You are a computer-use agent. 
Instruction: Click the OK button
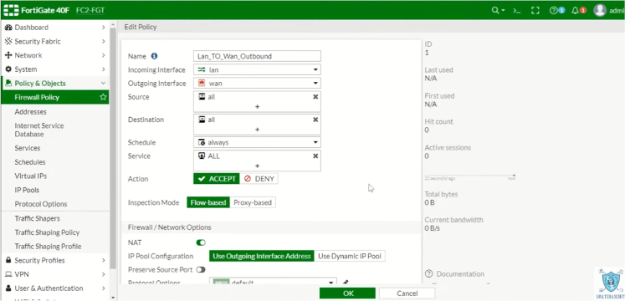pos(347,293)
